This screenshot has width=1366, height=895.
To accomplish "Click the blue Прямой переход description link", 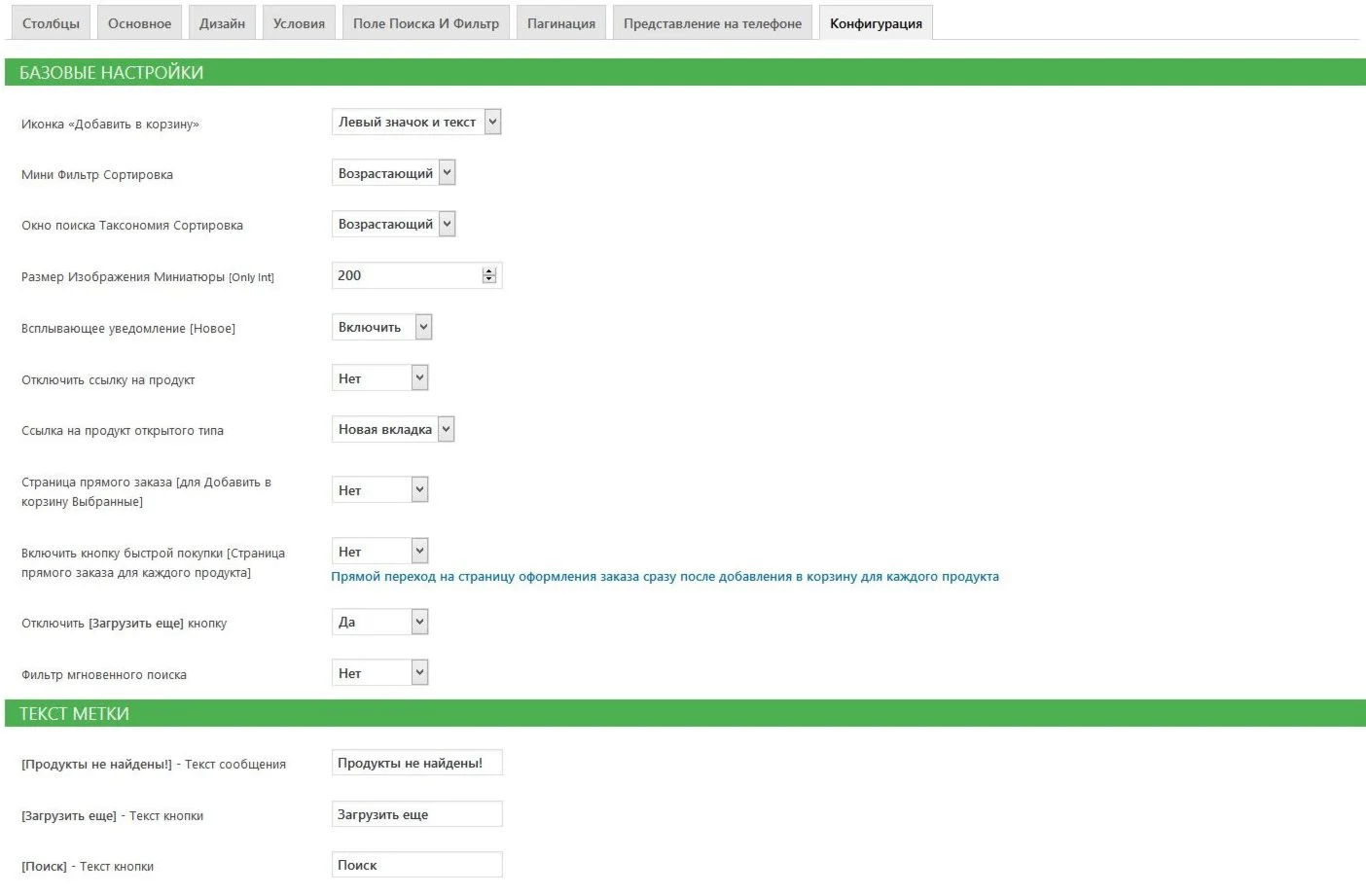I will click(665, 576).
